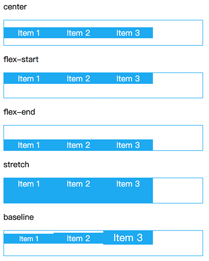Click Item 3 in the flex-end container
The image size is (209, 261).
[128, 145]
